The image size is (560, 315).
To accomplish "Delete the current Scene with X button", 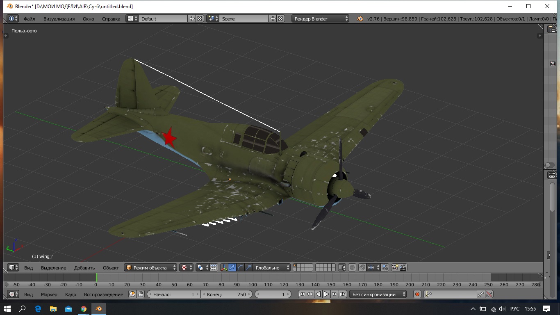I will coord(280,18).
